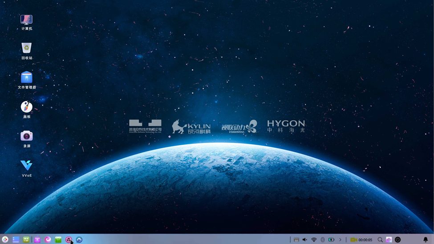
Task: Toggle the Bluetooth tray icon
Action: pos(323,240)
